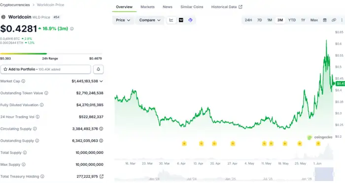
Task: Click Market Cap info icon
Action: coord(23,81)
